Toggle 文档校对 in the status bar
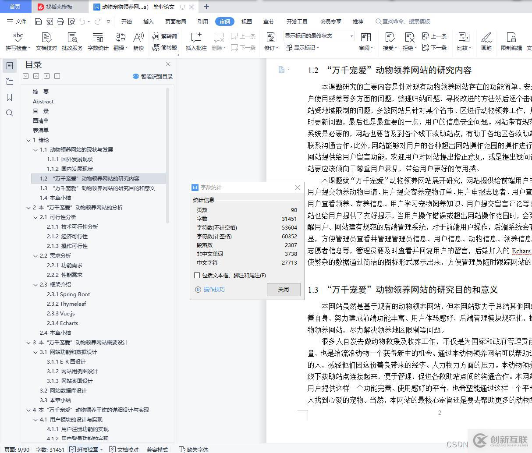532x453 pixels. [124, 449]
